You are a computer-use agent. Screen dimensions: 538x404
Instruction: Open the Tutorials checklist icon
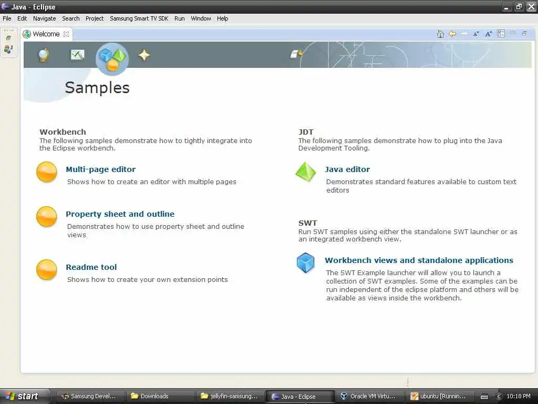point(77,55)
